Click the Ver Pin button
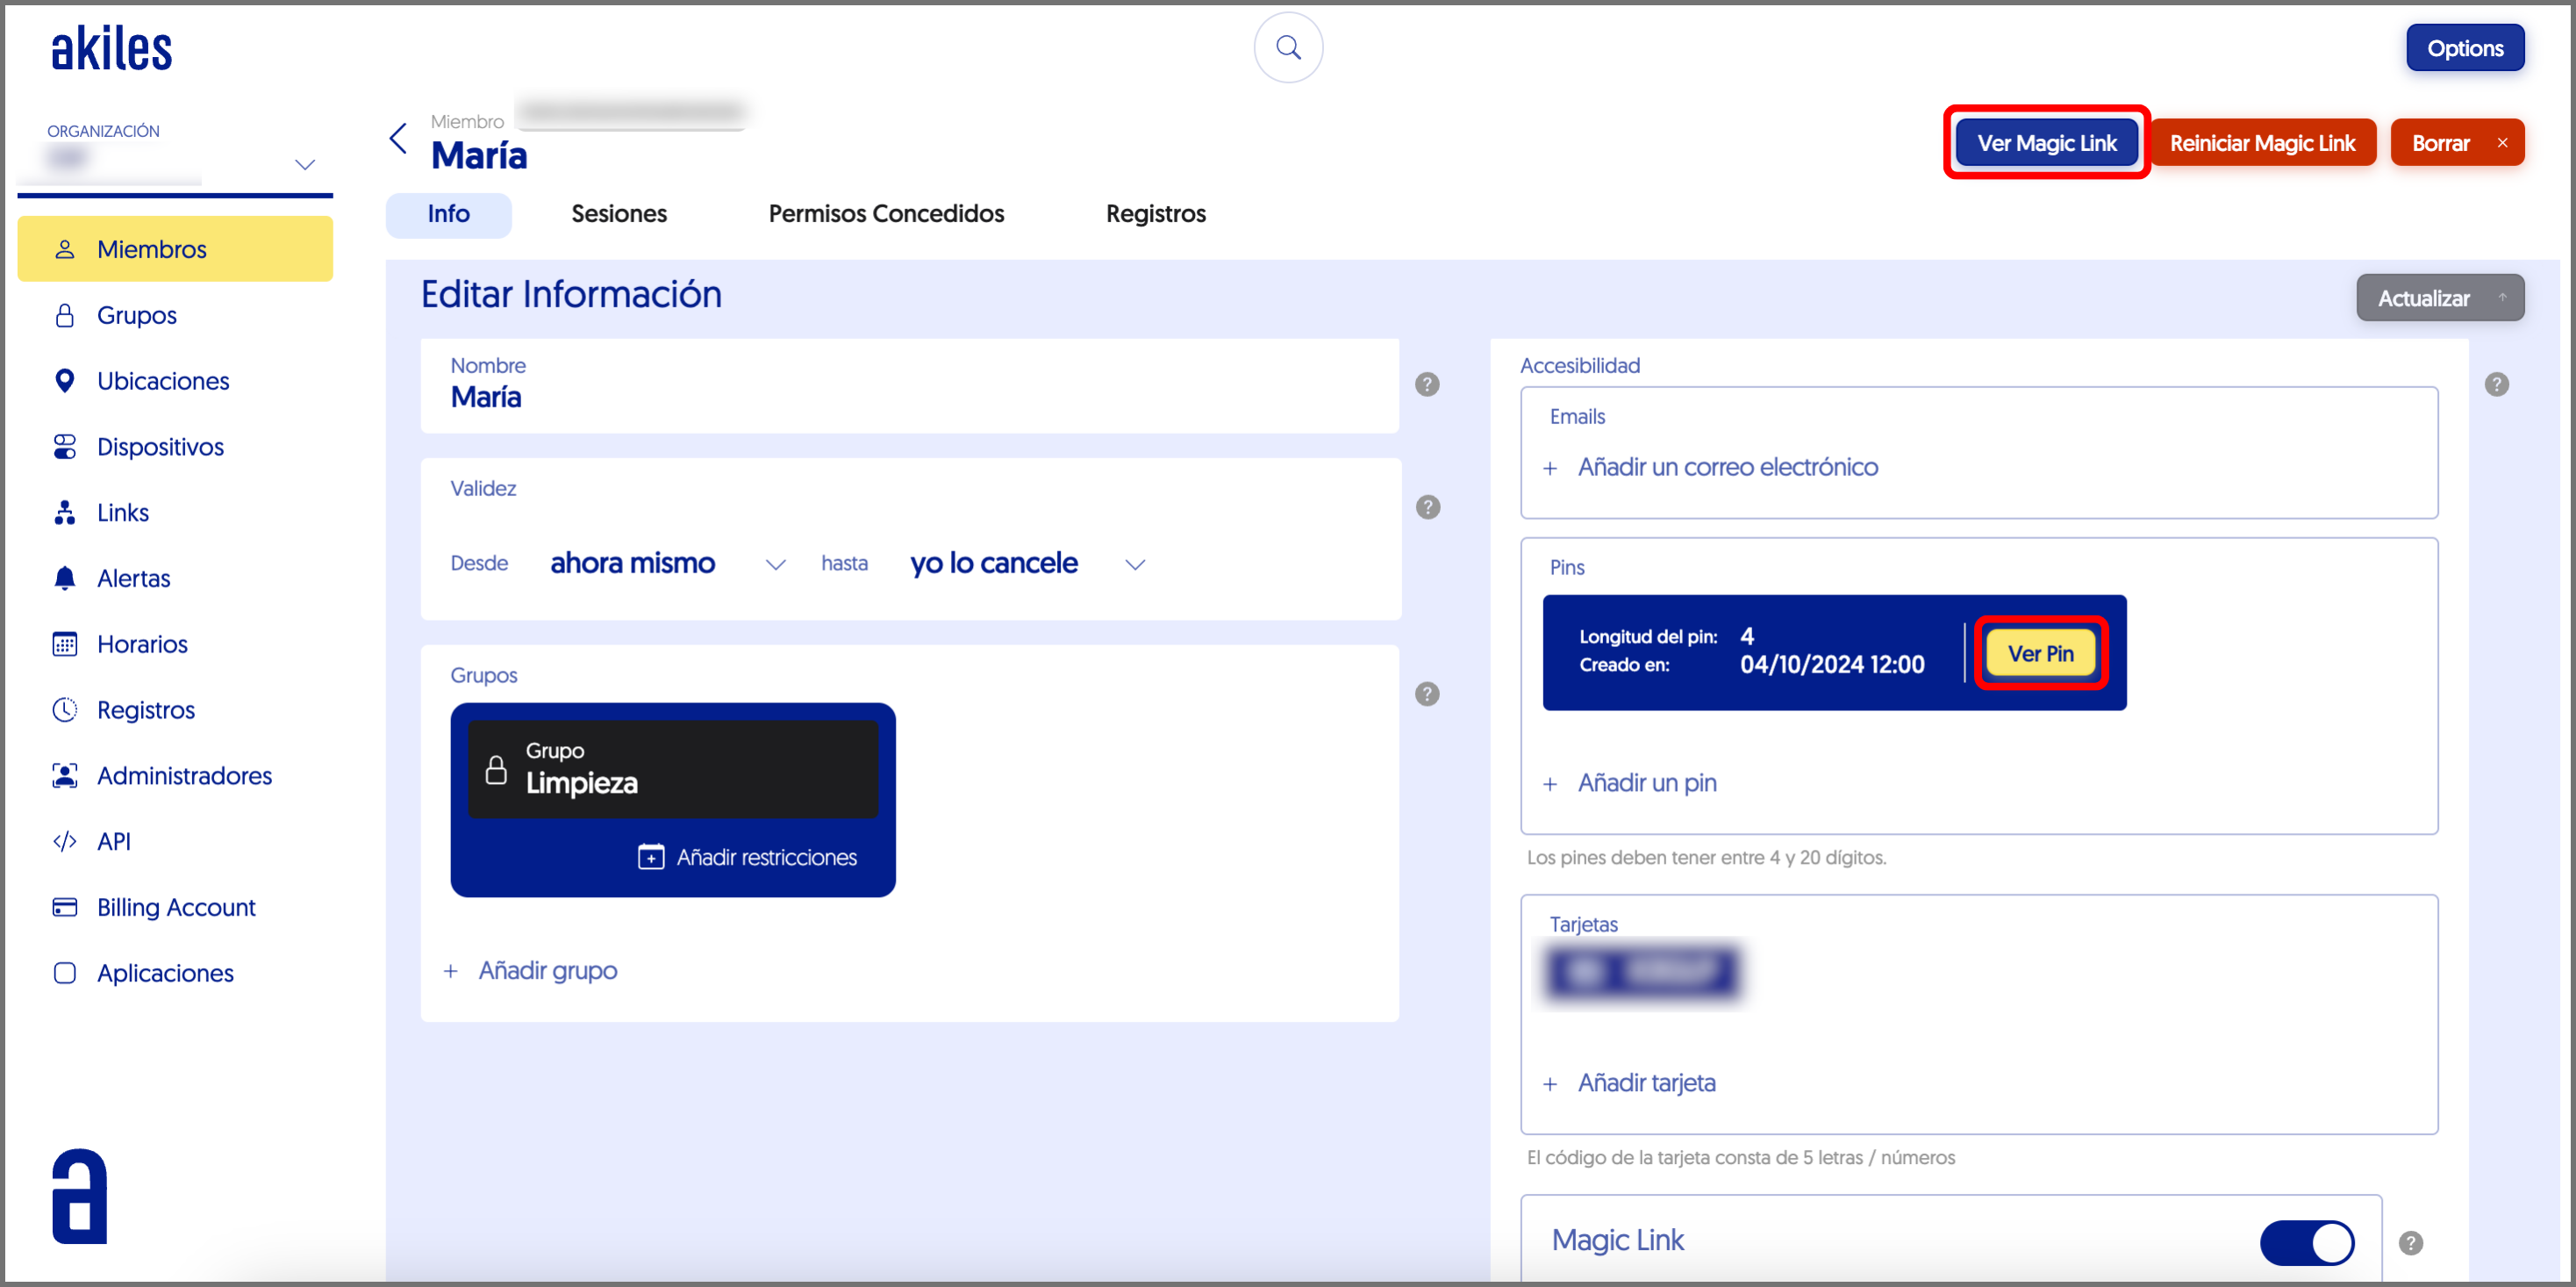Viewport: 2576px width, 1287px height. pyautogui.click(x=2040, y=652)
